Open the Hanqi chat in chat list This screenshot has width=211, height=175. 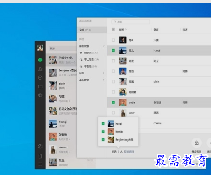(x=61, y=124)
